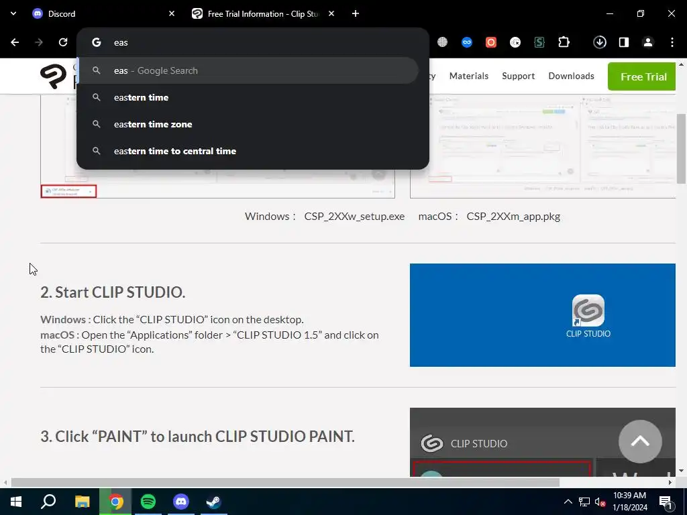Click the red square extension icon

tap(490, 42)
